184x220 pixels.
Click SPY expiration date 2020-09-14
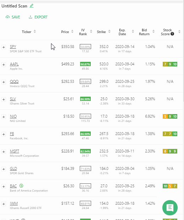click(x=125, y=47)
